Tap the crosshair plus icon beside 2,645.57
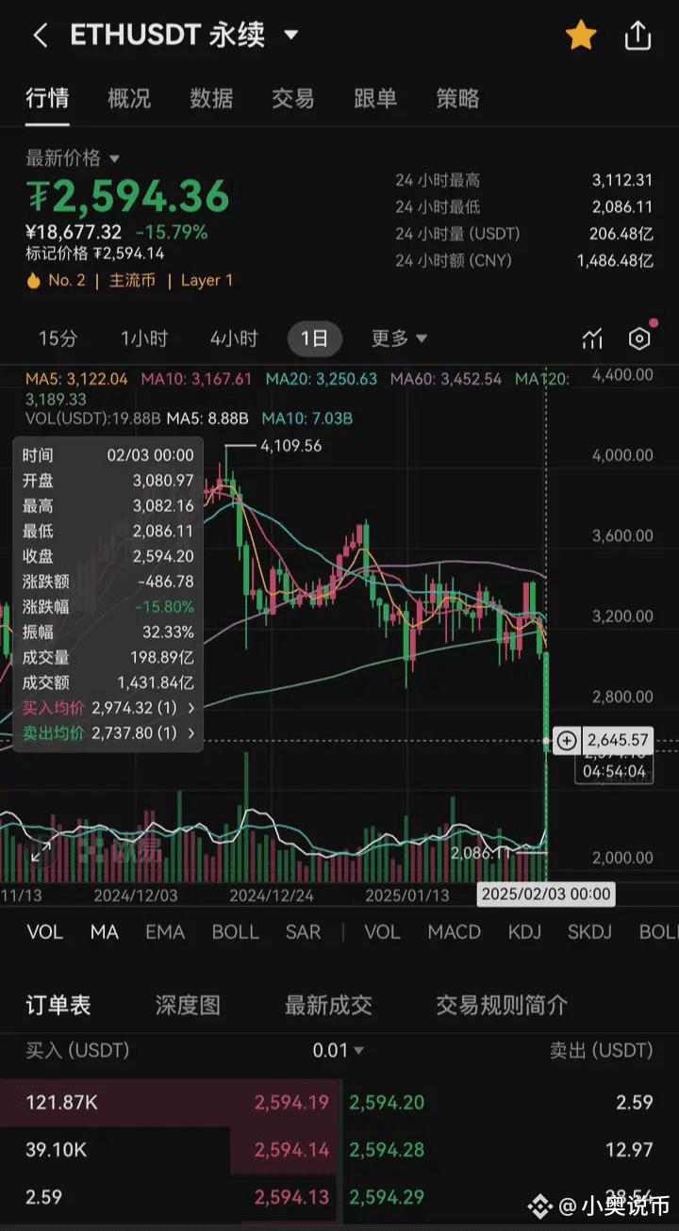 (566, 741)
